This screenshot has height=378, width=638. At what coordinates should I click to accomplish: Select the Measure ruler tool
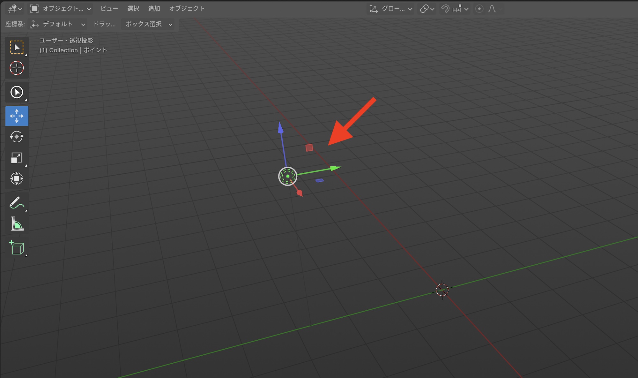(x=17, y=224)
